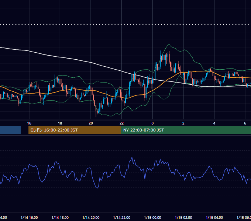The width and height of the screenshot is (251, 221).
Task: Click the "4" hour label on chart axis
Action: 214,123
